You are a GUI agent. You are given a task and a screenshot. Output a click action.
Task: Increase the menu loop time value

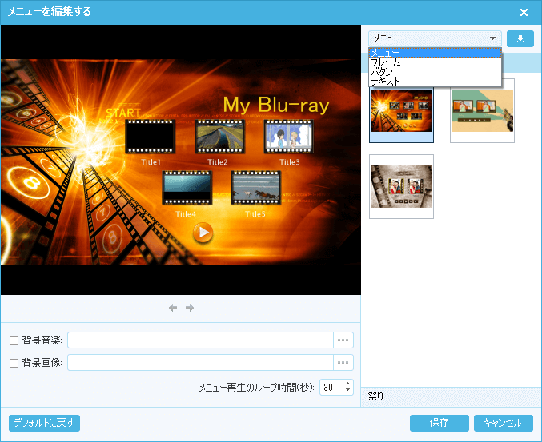[x=347, y=383]
